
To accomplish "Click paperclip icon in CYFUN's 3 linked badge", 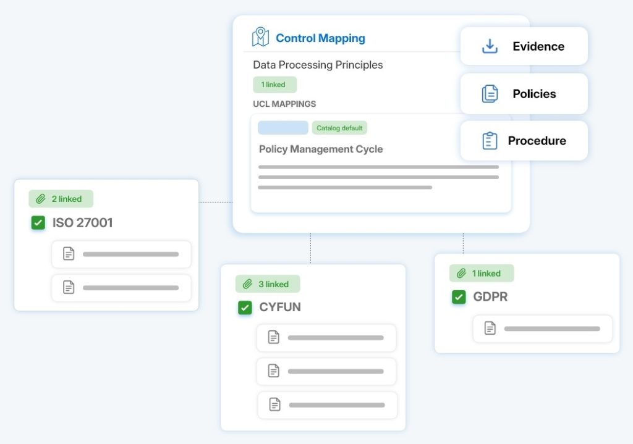I will point(247,284).
